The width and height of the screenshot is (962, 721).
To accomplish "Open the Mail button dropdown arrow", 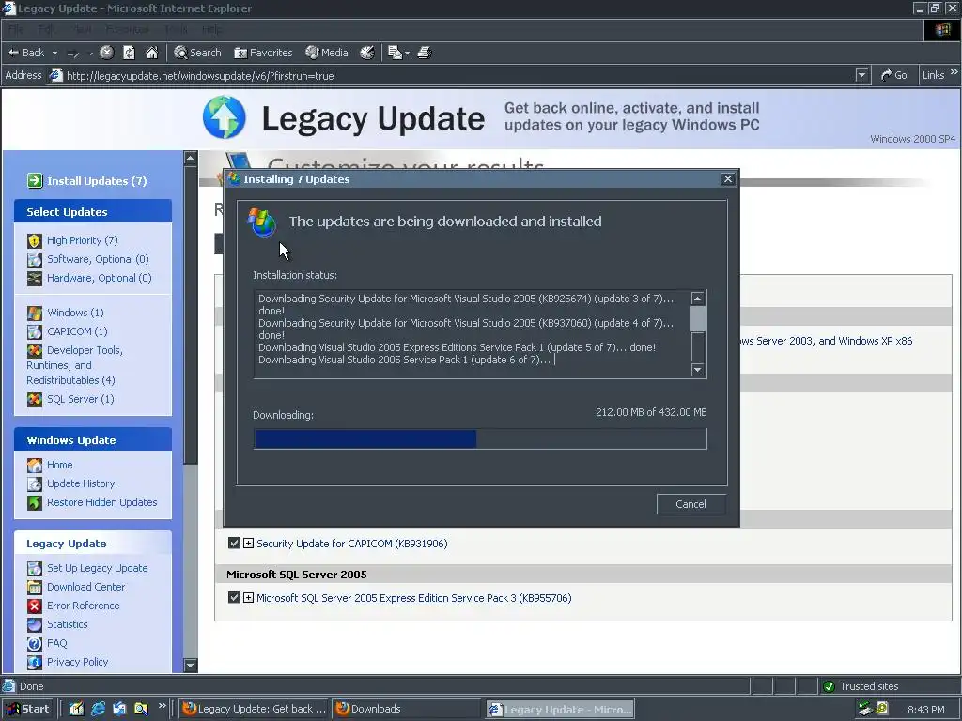I will point(407,54).
